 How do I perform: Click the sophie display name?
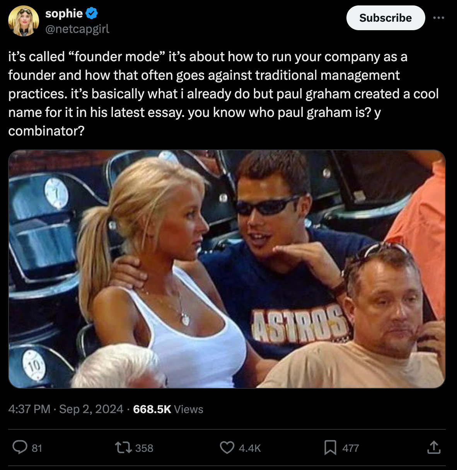[x=64, y=14]
